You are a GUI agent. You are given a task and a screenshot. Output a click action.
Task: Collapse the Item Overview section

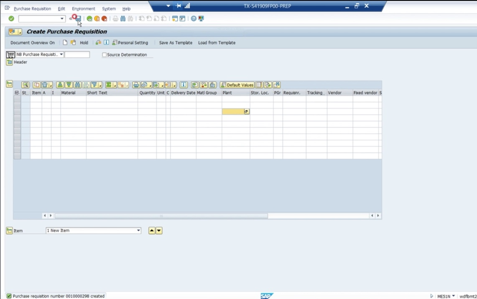tap(10, 84)
